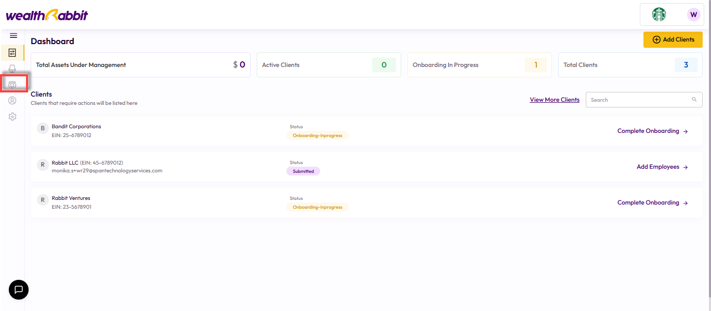The height and width of the screenshot is (311, 711).
Task: Click the Dashboard page heading
Action: (52, 41)
